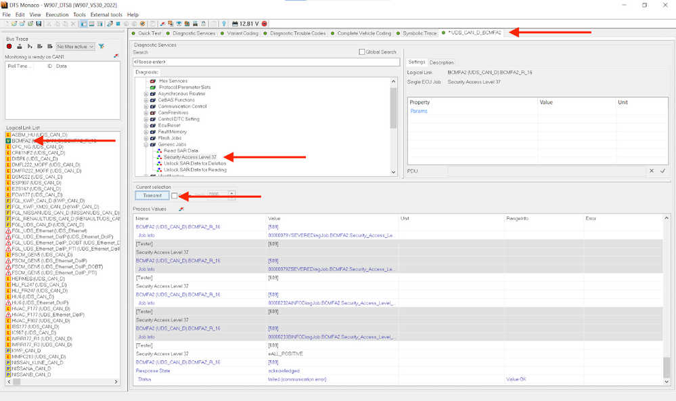Open the File menu
Image resolution: width=676 pixels, height=401 pixels.
point(7,15)
